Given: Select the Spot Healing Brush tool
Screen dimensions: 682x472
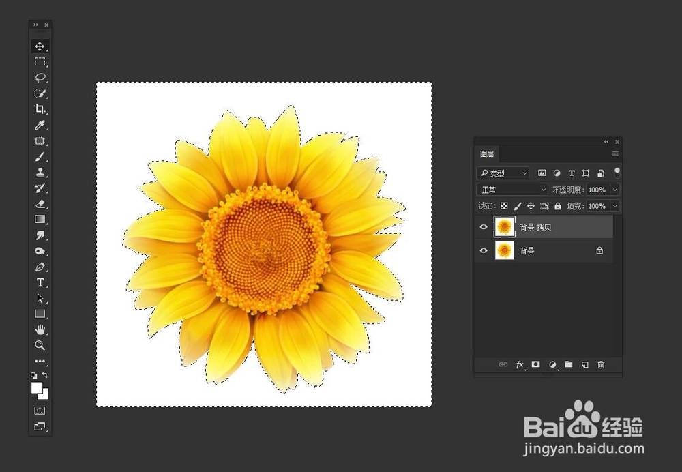Looking at the screenshot, I should [x=40, y=141].
